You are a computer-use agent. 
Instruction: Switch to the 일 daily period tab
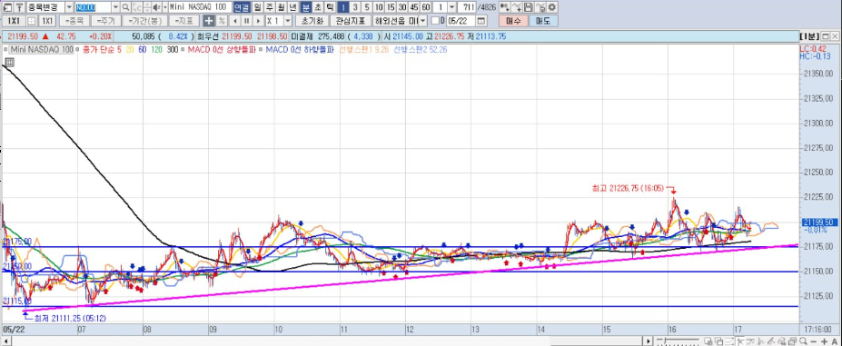[257, 7]
